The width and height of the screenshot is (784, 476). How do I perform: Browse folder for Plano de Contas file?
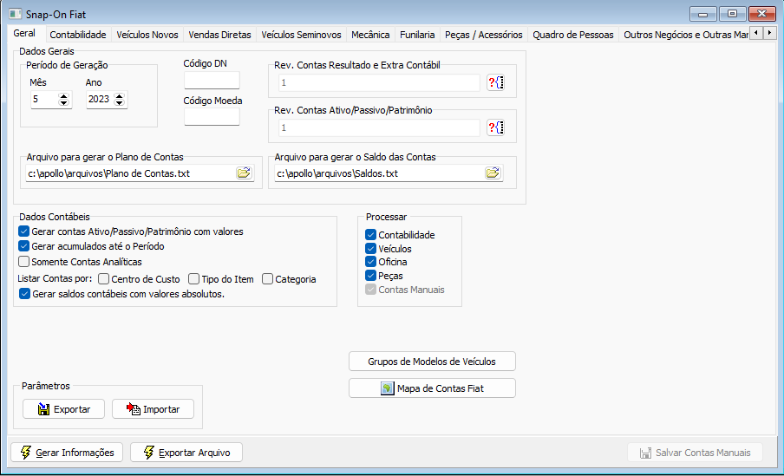tap(244, 173)
